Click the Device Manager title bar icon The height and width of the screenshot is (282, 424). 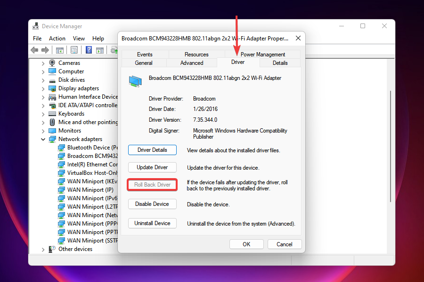[36, 26]
